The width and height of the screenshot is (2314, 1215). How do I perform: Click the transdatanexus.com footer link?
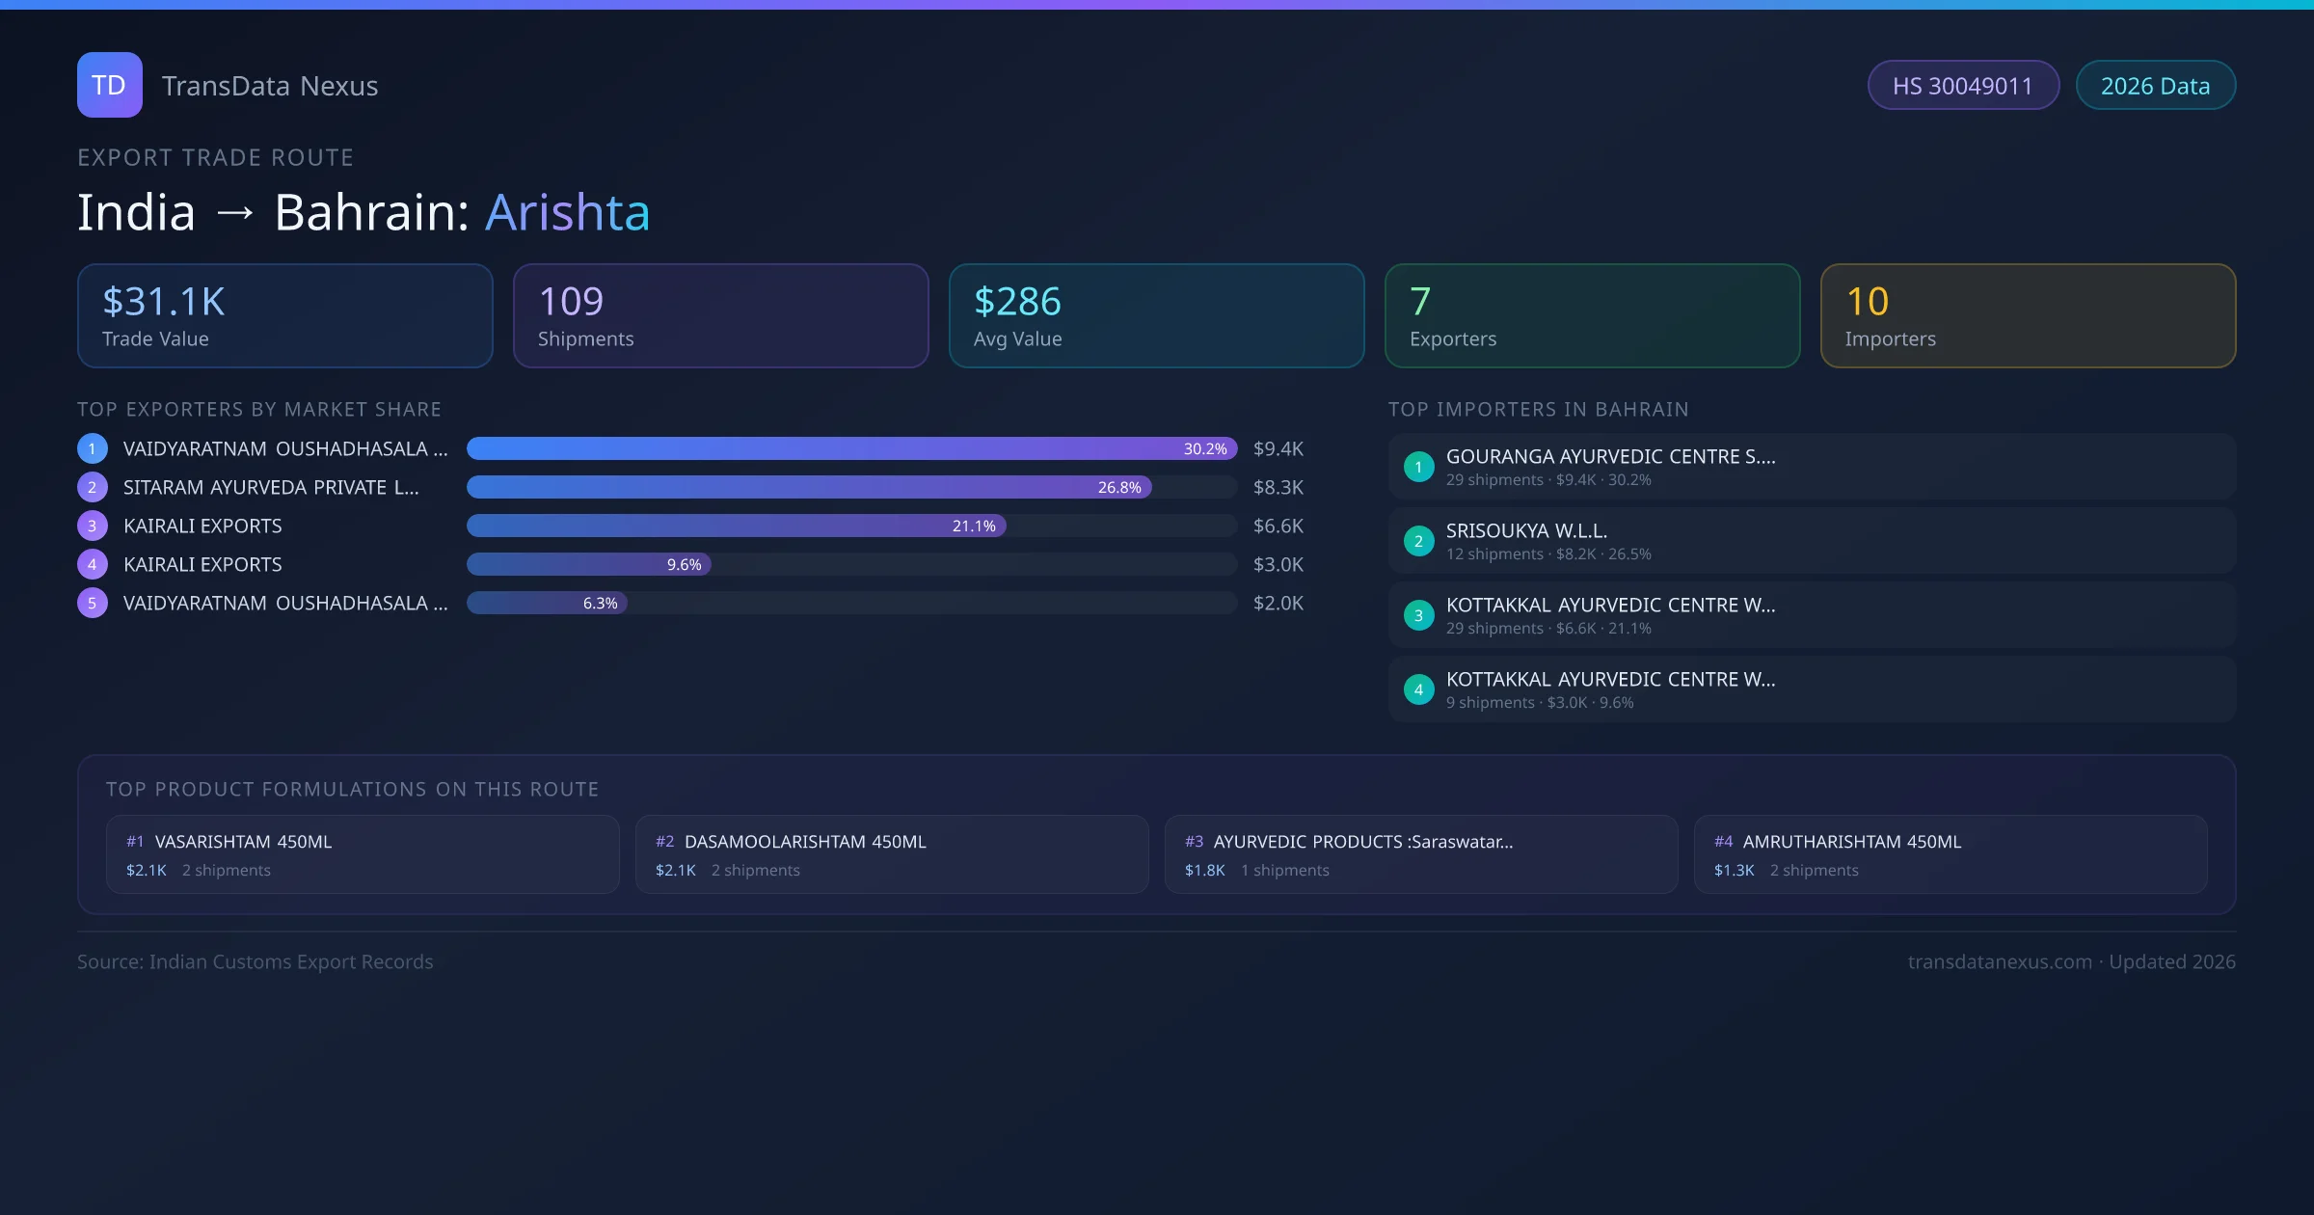[1999, 961]
